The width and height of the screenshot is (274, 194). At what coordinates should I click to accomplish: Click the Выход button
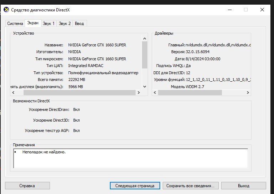pos(244,185)
